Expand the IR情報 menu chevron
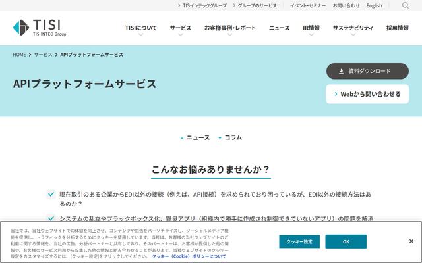The image size is (422, 263). tap(311, 35)
